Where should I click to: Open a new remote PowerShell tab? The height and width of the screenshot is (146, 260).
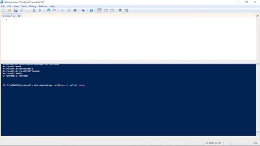pyautogui.click(x=83, y=10)
